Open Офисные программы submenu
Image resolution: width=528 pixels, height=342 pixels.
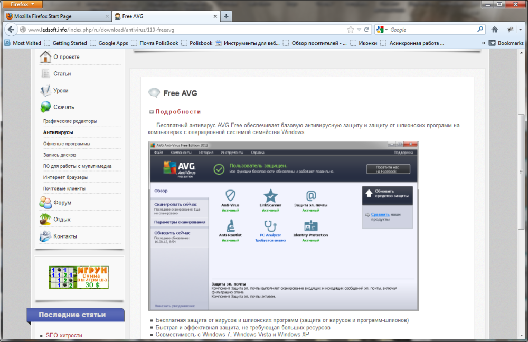tap(67, 144)
